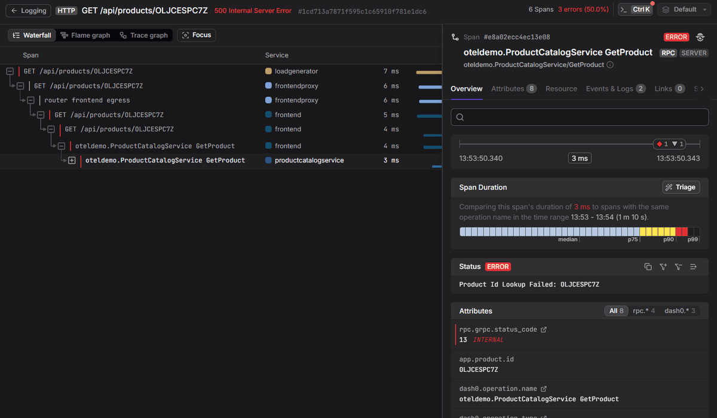The image size is (717, 418).
Task: Collapse the router frontend egress span
Action: (30, 100)
